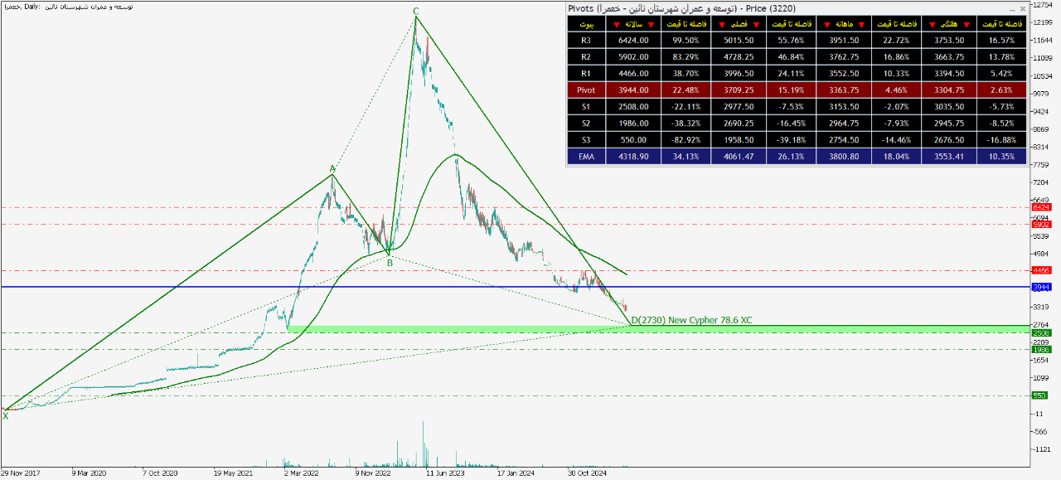Close the Pivots panel
This screenshot has height=480, width=1061.
point(1023,8)
